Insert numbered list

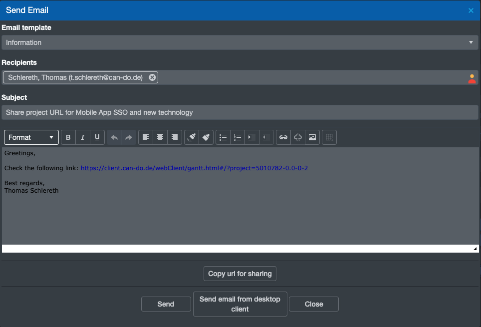[x=238, y=137]
